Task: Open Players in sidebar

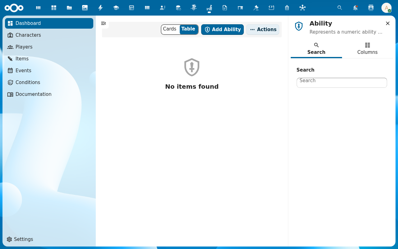Action: pyautogui.click(x=49, y=47)
